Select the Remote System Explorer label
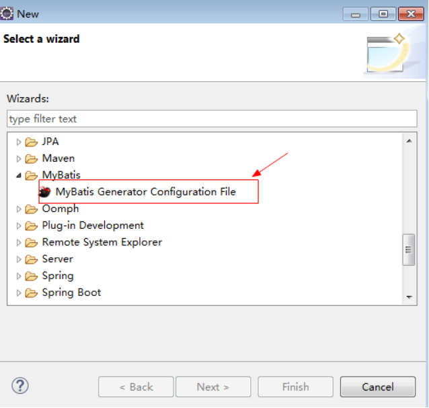Screen dimensions: 429x408 coord(102,242)
